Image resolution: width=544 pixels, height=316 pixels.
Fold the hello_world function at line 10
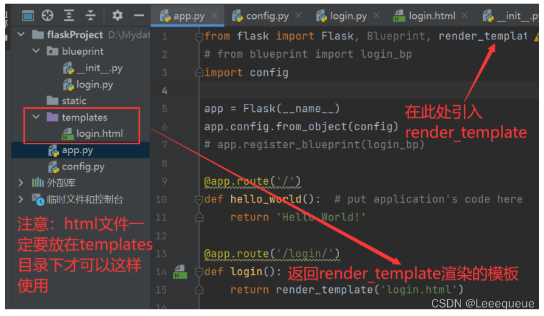tap(199, 199)
